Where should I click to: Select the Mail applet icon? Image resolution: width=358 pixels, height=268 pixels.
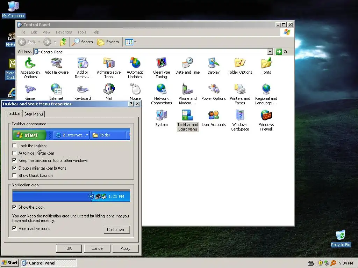point(109,92)
